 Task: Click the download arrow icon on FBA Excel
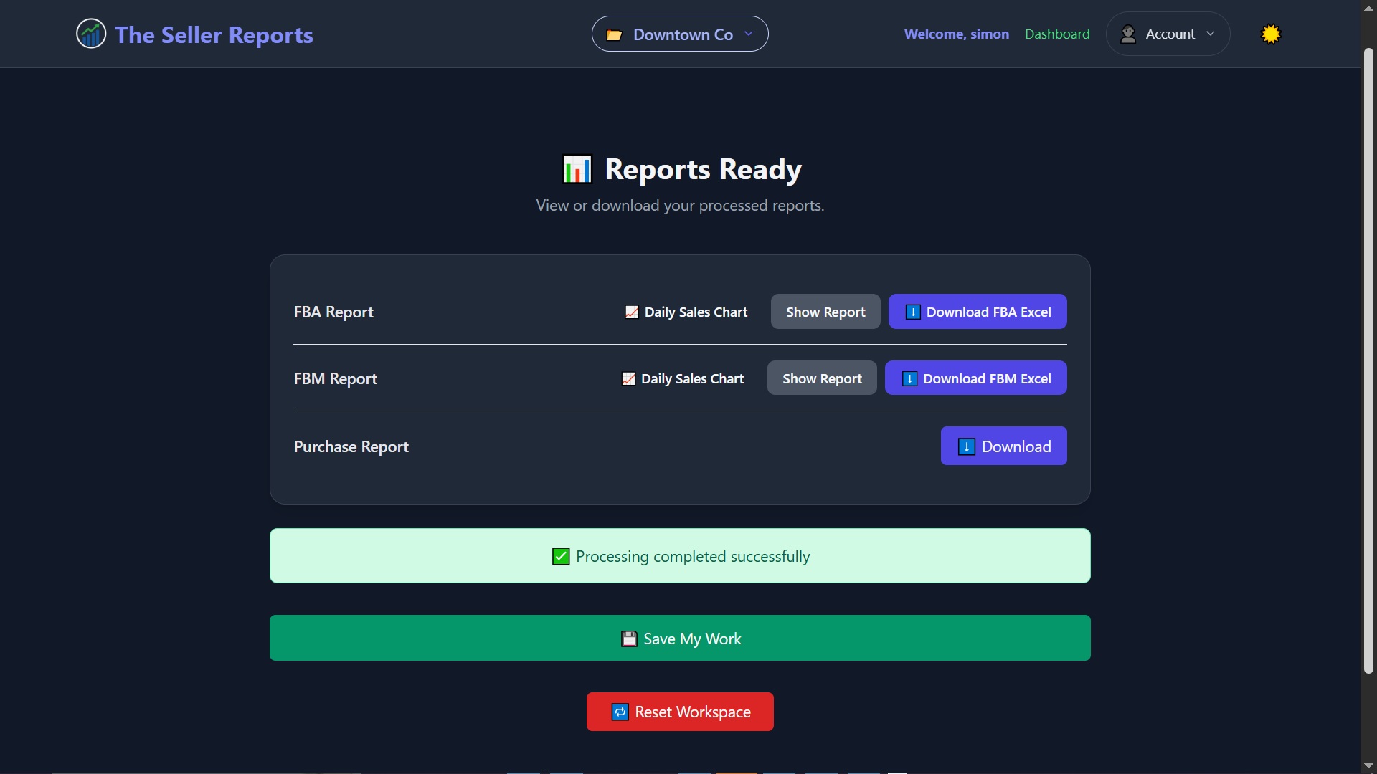click(913, 312)
